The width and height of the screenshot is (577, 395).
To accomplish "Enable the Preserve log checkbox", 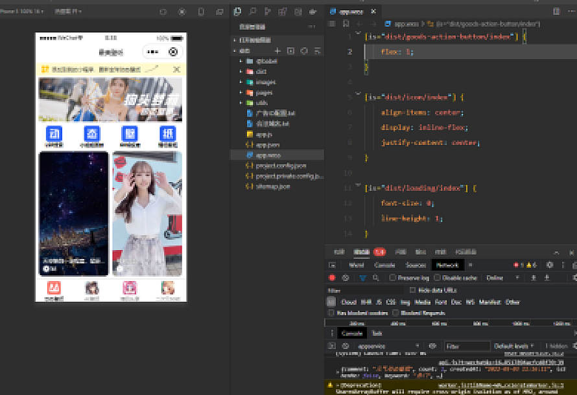I will point(393,278).
